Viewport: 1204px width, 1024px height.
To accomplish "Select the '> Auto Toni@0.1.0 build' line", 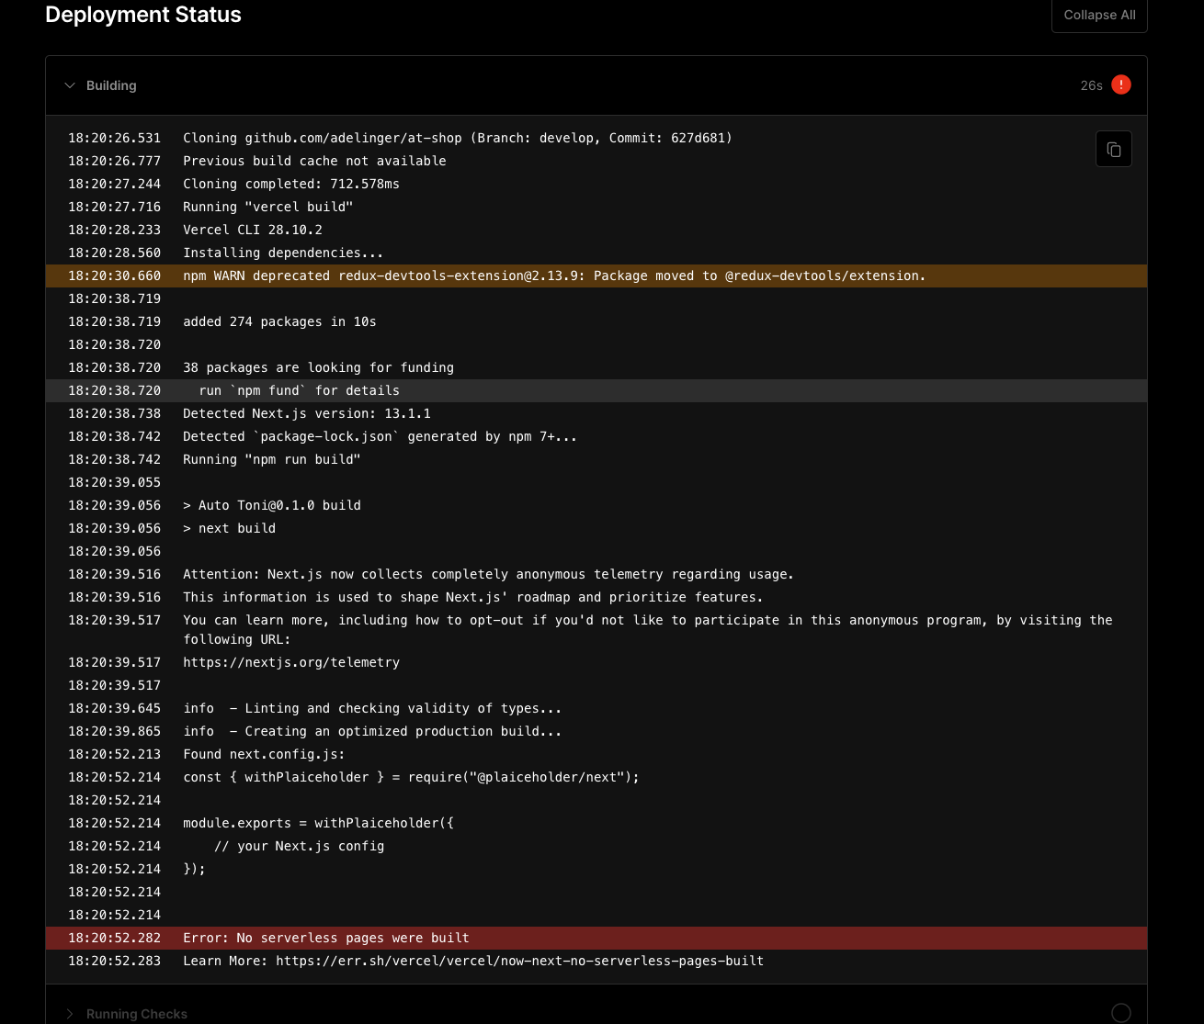I will click(596, 505).
